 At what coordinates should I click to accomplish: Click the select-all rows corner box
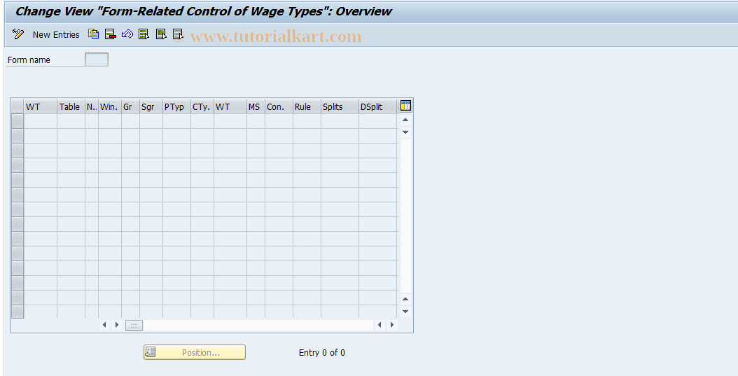tap(18, 107)
